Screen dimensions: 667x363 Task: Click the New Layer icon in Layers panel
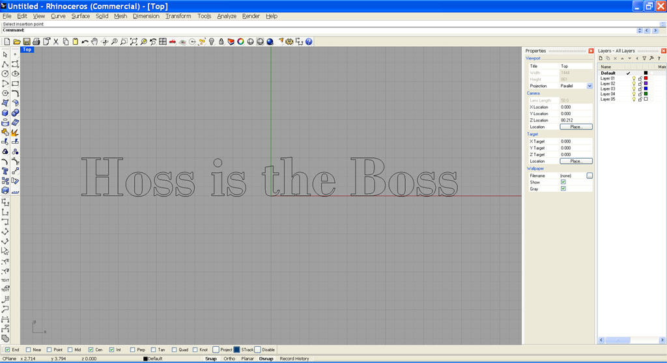601,59
